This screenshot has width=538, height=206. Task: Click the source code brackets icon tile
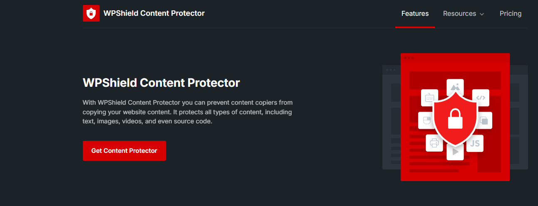[x=481, y=98]
